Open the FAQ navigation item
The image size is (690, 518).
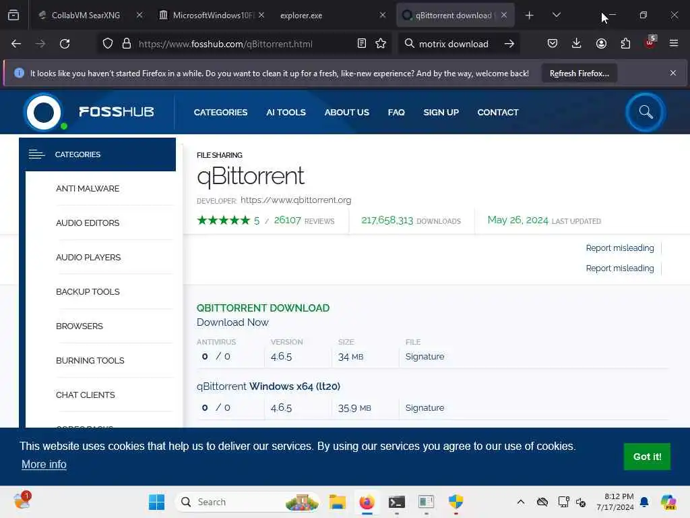(x=396, y=113)
